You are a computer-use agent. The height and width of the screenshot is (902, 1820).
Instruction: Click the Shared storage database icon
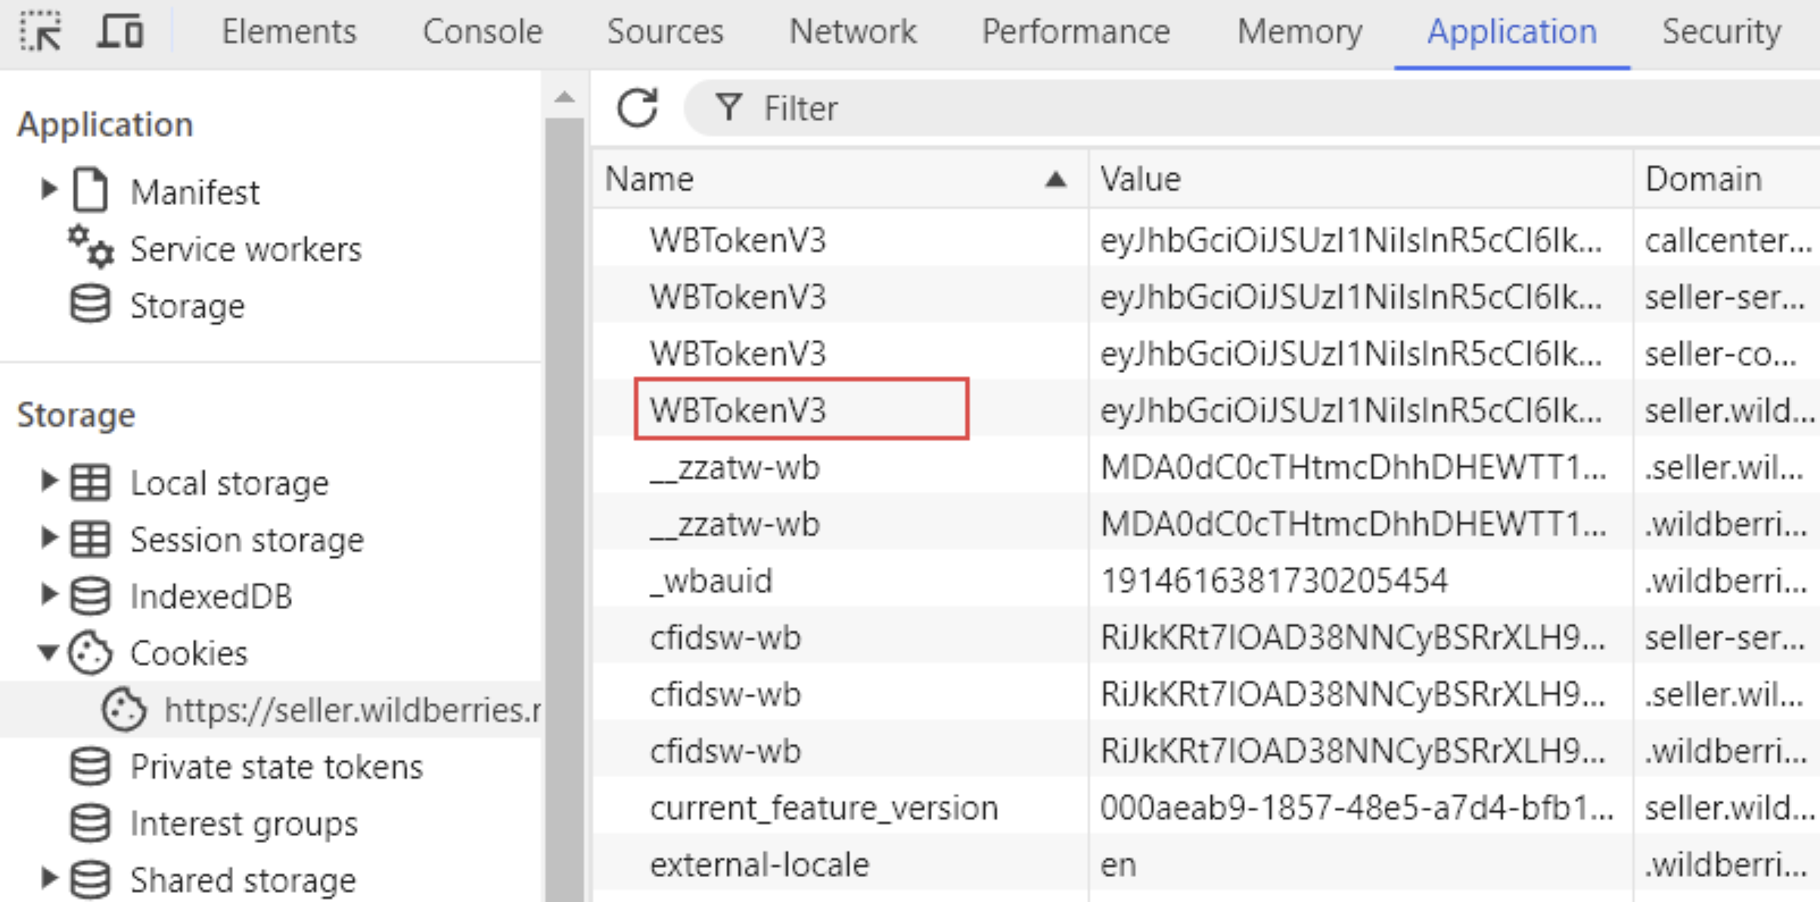tap(91, 879)
